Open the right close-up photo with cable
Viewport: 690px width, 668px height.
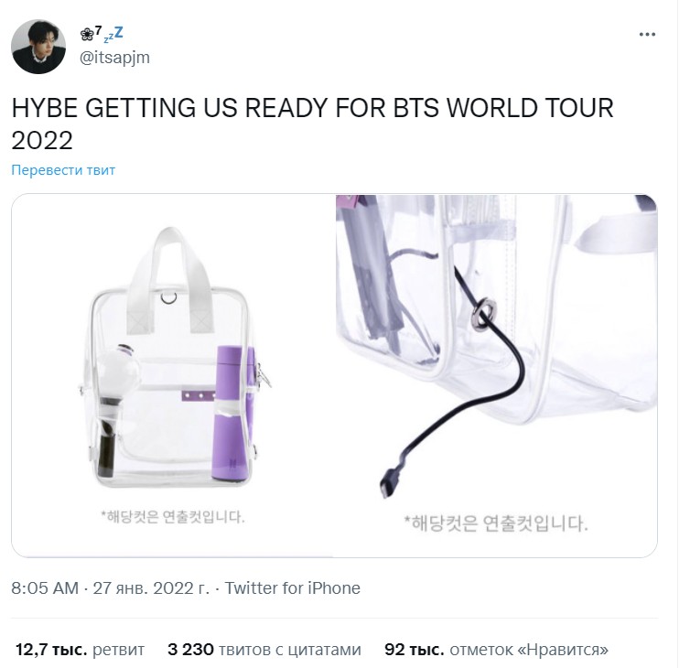[496, 375]
